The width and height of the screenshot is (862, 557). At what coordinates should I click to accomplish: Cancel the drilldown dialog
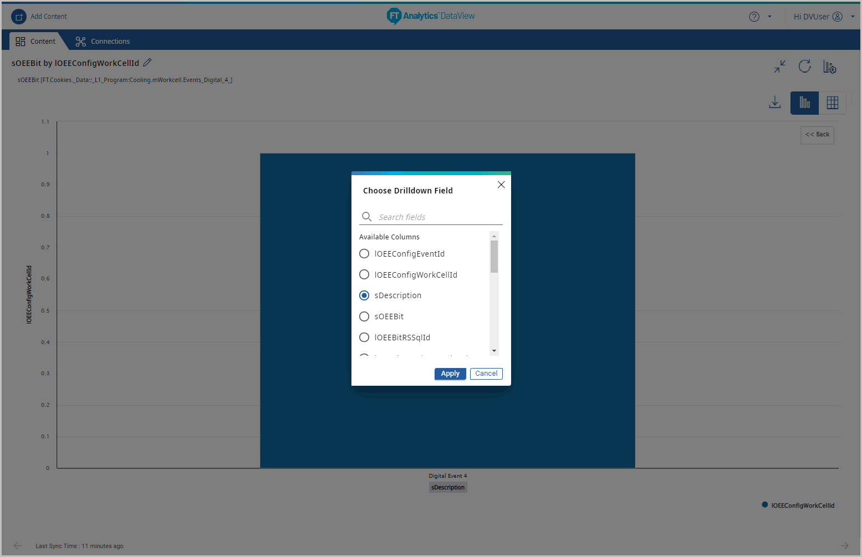click(x=486, y=374)
